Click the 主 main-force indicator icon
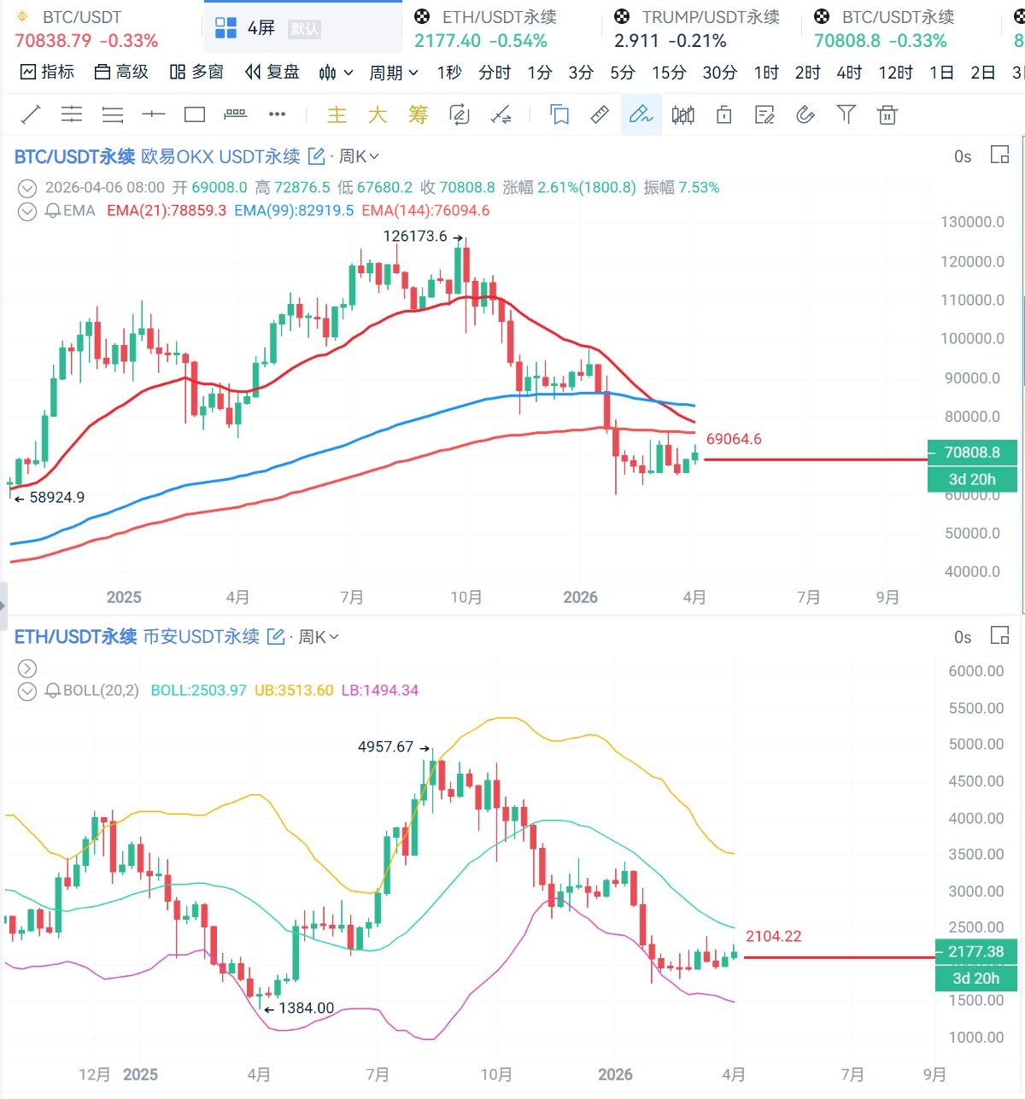Screen dimensions: 1025x1099 click(x=337, y=114)
